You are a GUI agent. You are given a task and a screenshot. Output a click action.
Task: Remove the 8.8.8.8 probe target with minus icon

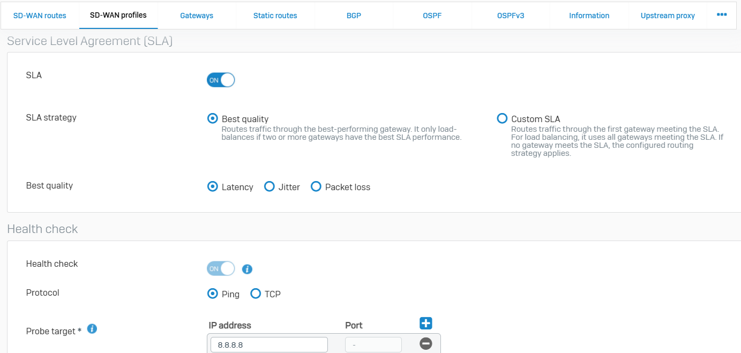(x=426, y=344)
